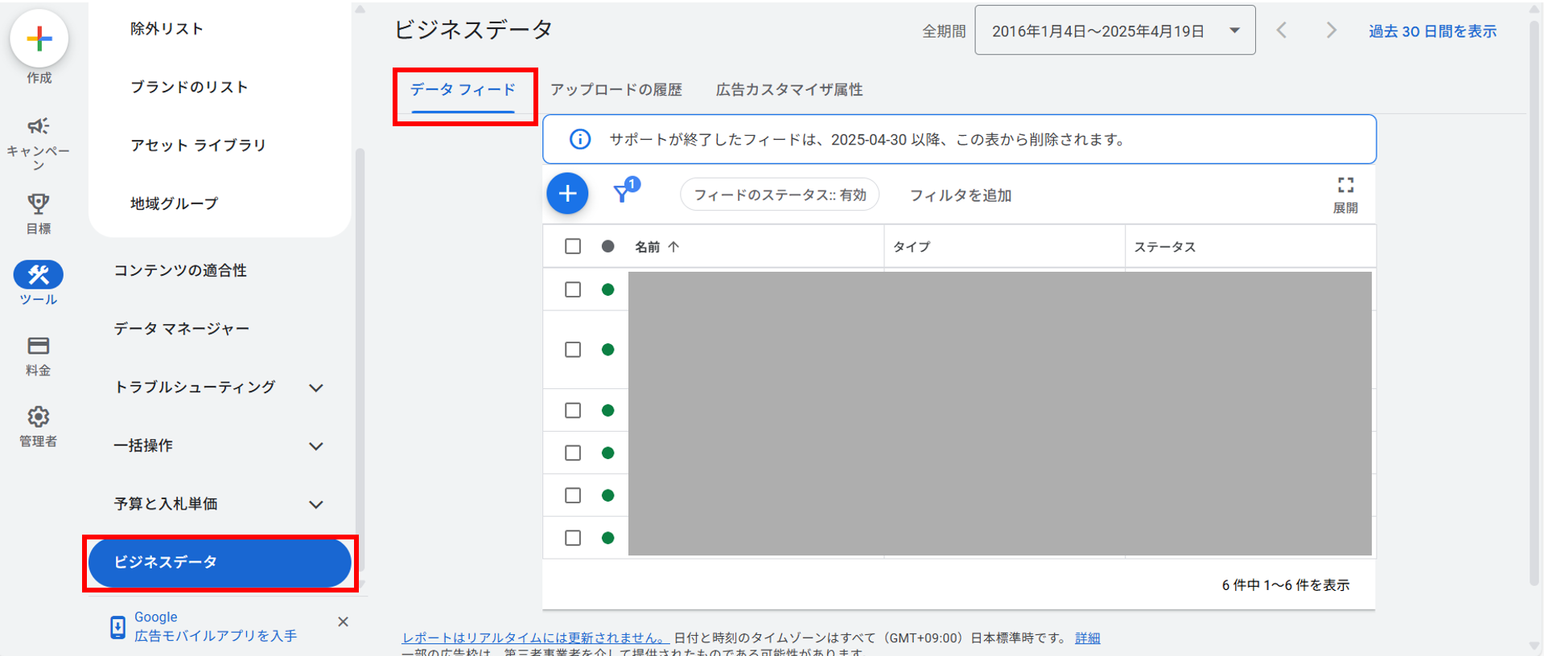Check the fifth feed row checkbox
1544x656 pixels.
click(x=573, y=495)
